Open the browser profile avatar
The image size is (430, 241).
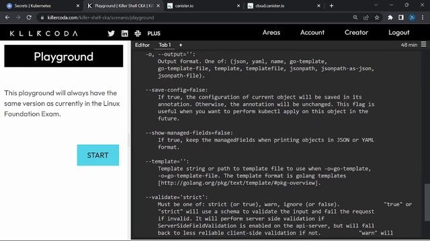(412, 17)
